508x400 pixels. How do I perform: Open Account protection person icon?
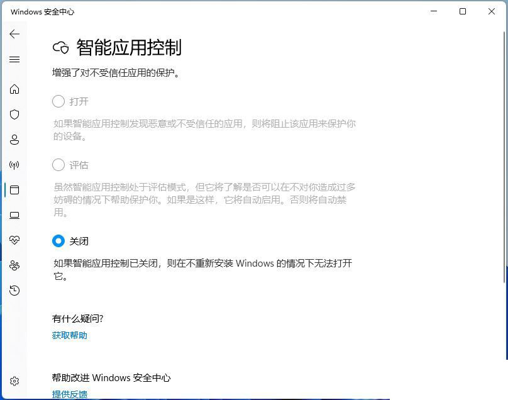(x=14, y=140)
